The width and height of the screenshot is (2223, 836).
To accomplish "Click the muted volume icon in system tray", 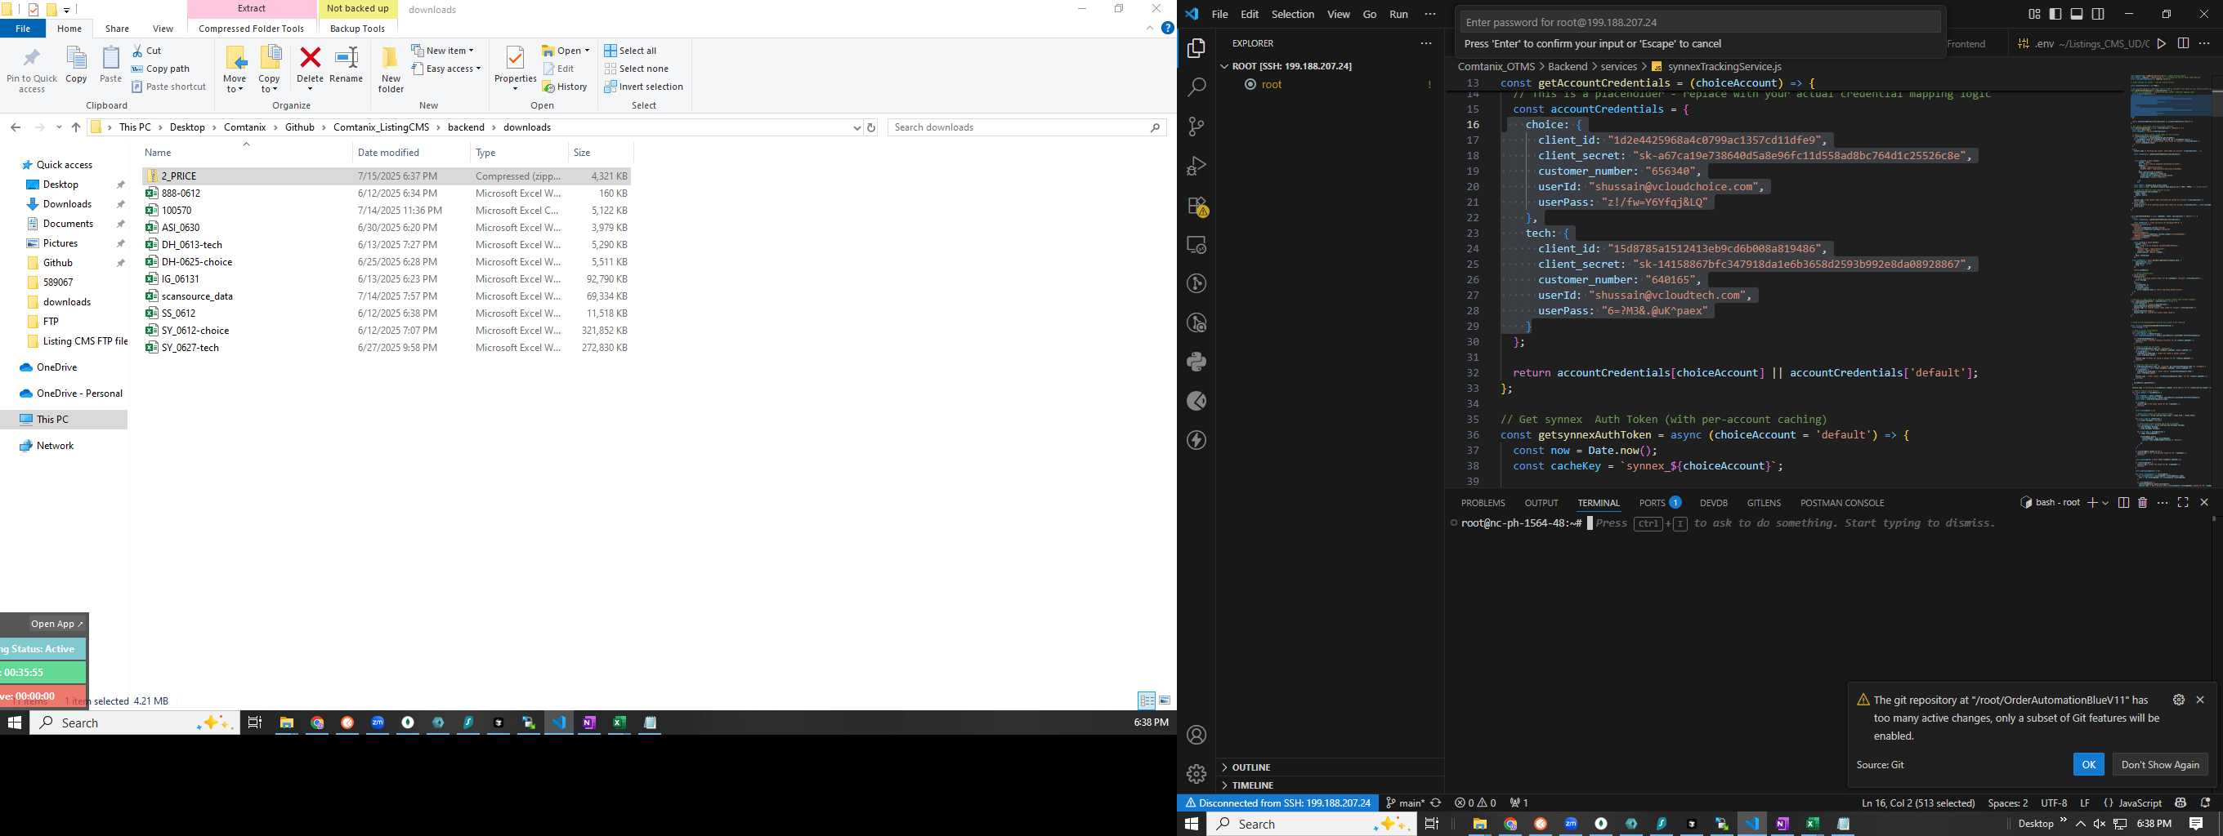I will (2100, 824).
